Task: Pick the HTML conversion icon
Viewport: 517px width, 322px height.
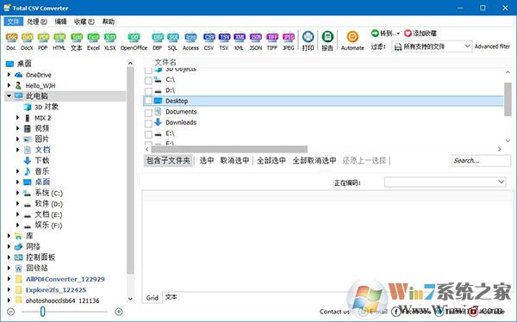Action: (59, 41)
